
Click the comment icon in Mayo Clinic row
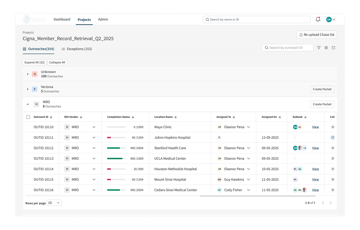pos(332,127)
